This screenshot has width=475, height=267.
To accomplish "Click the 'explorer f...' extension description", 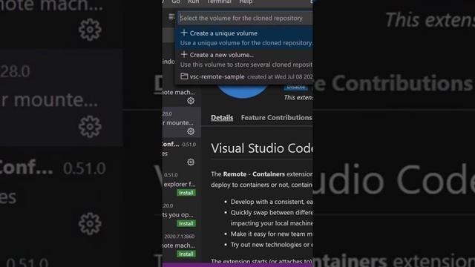I will pyautogui.click(x=180, y=184).
